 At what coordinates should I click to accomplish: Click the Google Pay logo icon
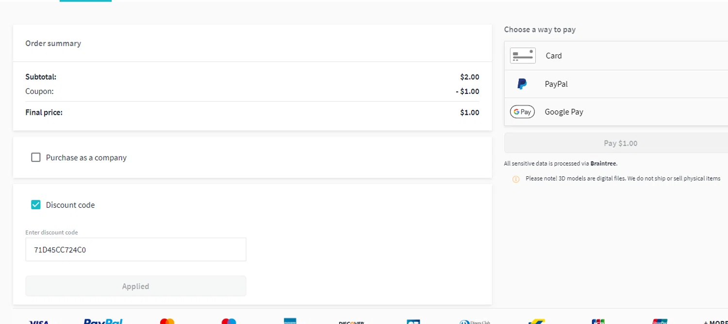[x=522, y=112]
